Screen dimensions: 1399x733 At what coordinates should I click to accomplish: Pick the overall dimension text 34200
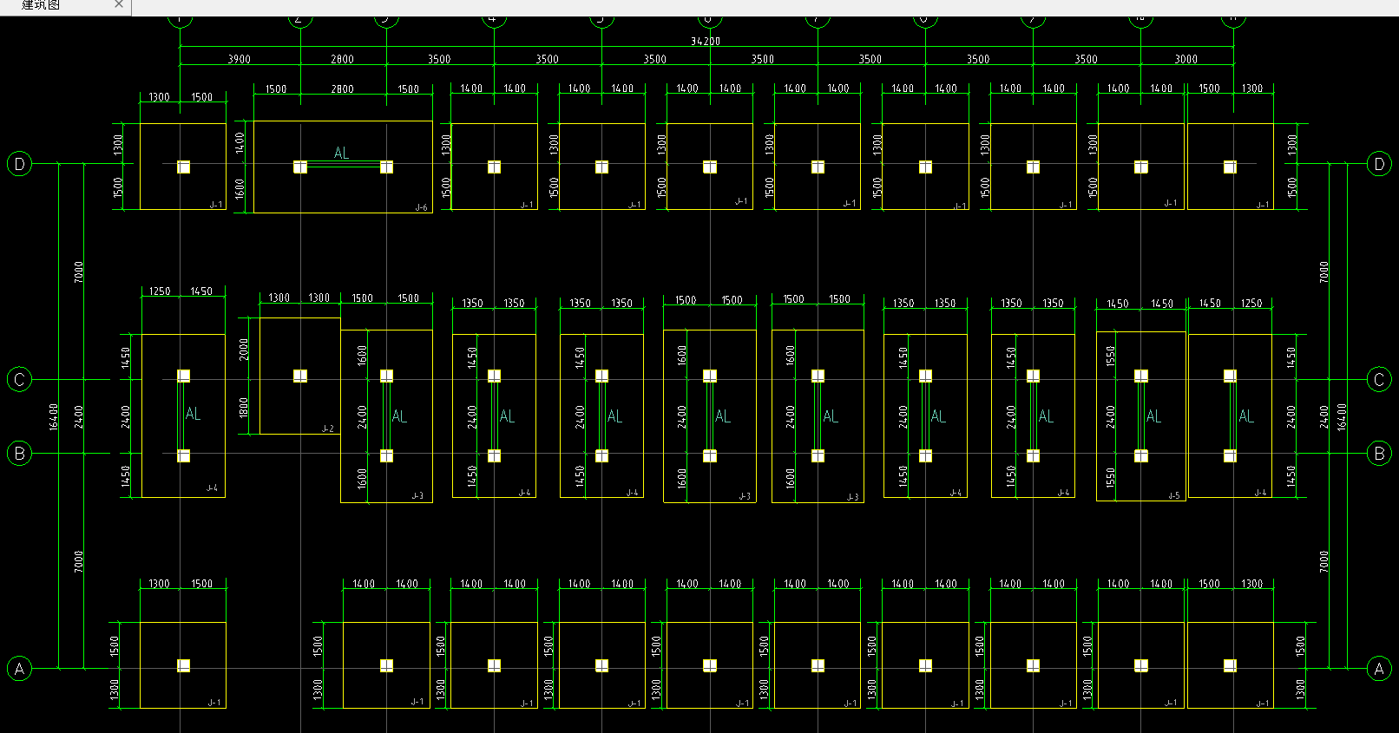point(706,41)
